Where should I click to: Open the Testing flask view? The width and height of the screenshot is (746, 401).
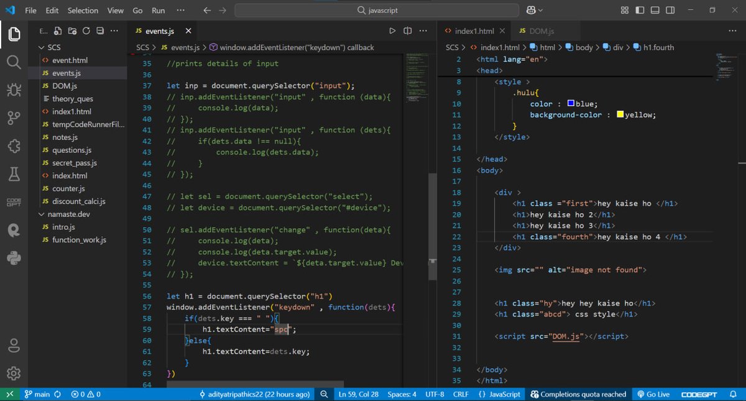[14, 174]
